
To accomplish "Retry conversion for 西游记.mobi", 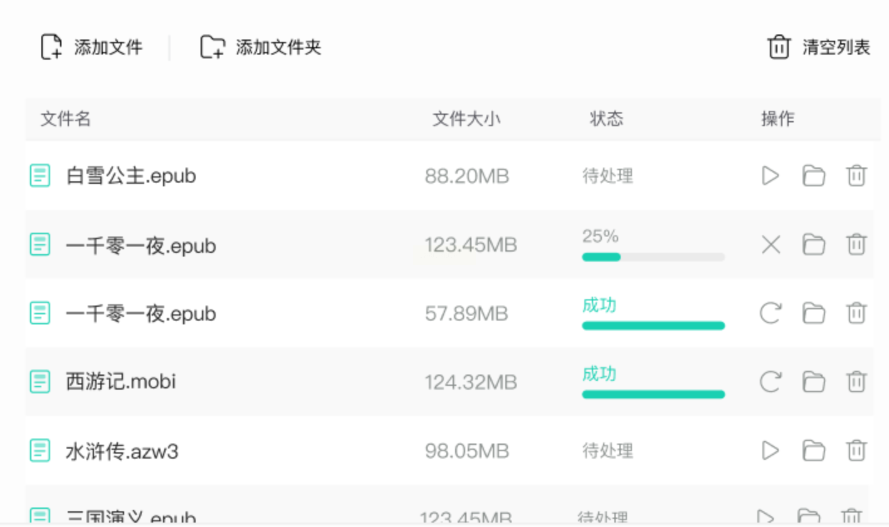I will click(770, 381).
